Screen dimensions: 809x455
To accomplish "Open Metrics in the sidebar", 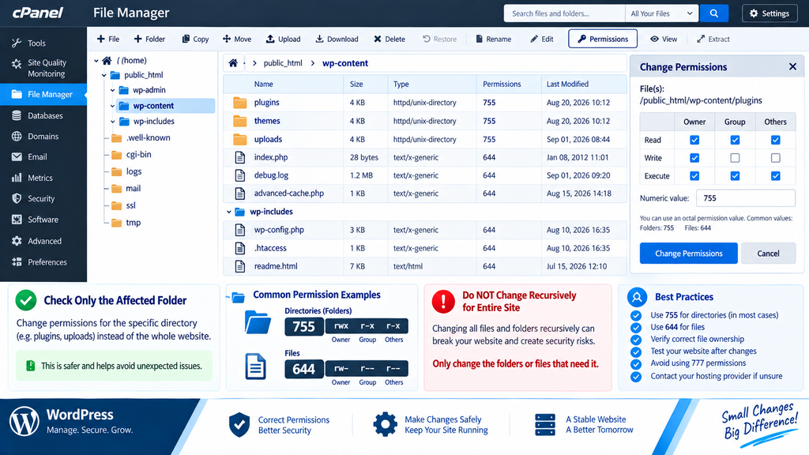I will (43, 178).
